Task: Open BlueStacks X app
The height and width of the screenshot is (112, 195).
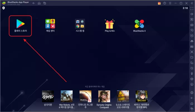Action: pyautogui.click(x=139, y=26)
